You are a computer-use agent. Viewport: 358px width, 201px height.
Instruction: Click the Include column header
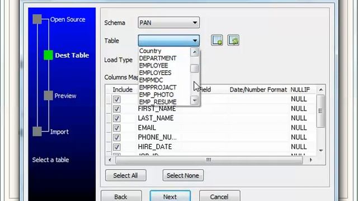pyautogui.click(x=123, y=89)
